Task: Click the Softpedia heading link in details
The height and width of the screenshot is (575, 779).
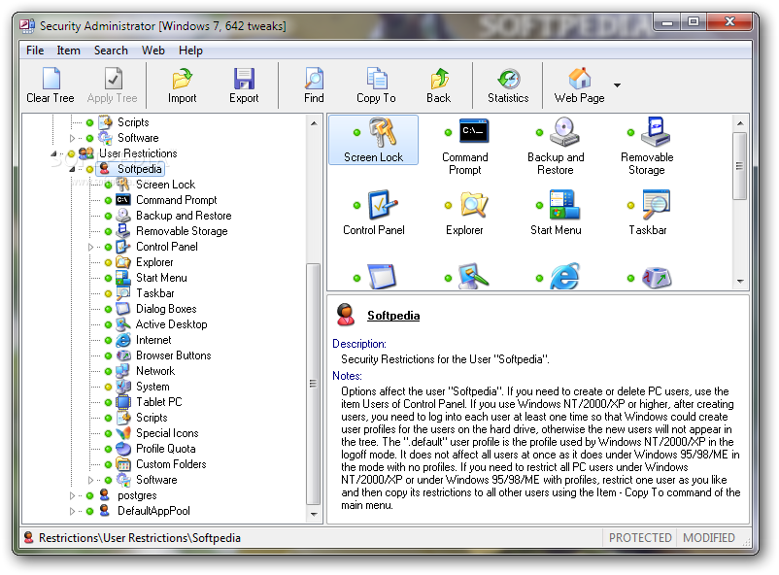Action: [393, 316]
